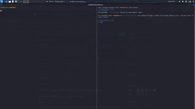Viewport: 195px width, 109px height.
Task: Focus the right pane shell prompt cursor
Action: coord(102,22)
